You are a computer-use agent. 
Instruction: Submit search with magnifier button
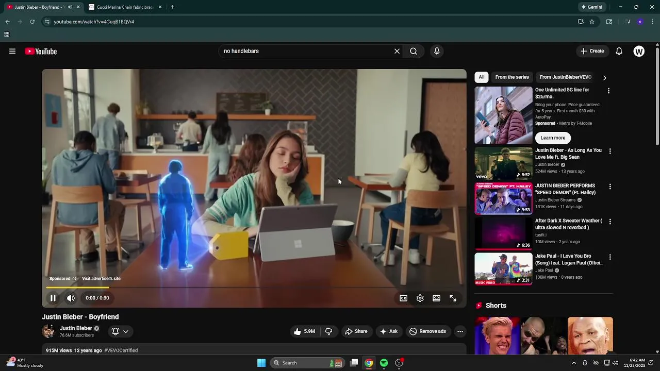coord(414,51)
